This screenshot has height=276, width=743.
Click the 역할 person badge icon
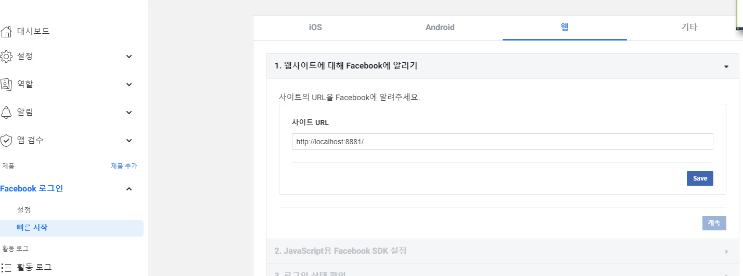tap(6, 84)
